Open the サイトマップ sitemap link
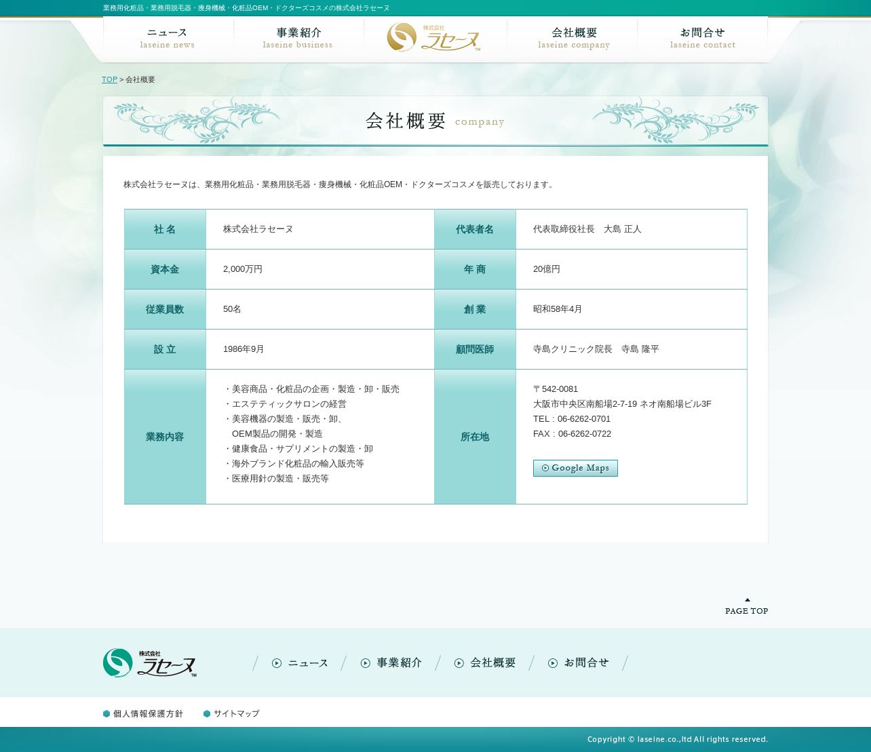Image resolution: width=871 pixels, height=752 pixels. pyautogui.click(x=231, y=713)
